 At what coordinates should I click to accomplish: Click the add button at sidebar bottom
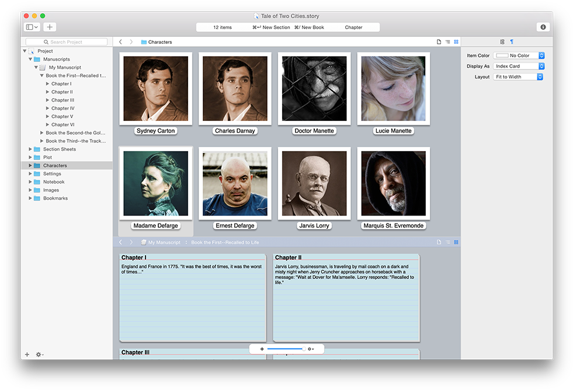[x=27, y=354]
